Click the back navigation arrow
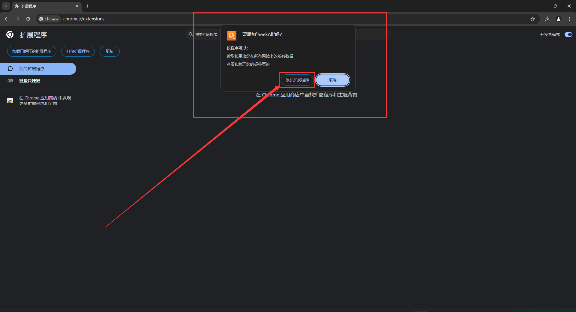The height and width of the screenshot is (312, 576). point(7,19)
